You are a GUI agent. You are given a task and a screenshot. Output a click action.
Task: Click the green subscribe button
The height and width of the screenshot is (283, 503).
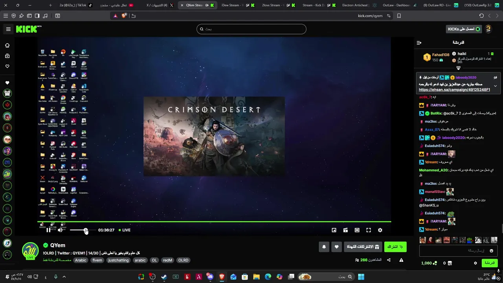click(395, 247)
